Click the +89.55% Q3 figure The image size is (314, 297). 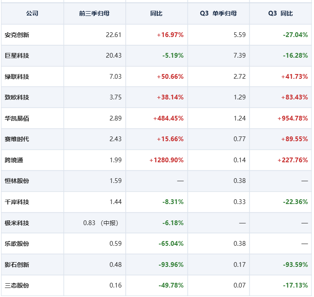click(x=295, y=139)
